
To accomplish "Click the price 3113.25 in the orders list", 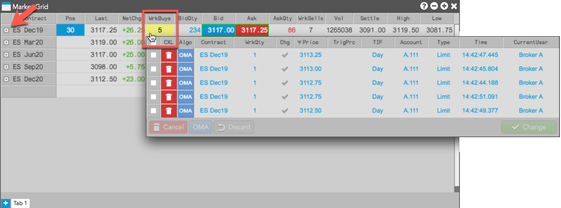I will [310, 55].
